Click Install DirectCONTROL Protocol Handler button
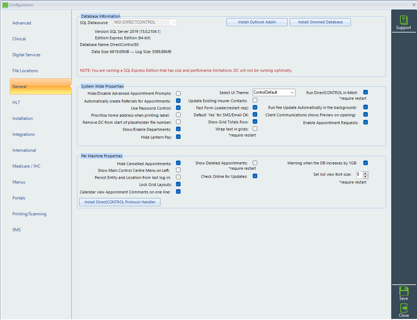The height and width of the screenshot is (320, 417). click(x=120, y=202)
